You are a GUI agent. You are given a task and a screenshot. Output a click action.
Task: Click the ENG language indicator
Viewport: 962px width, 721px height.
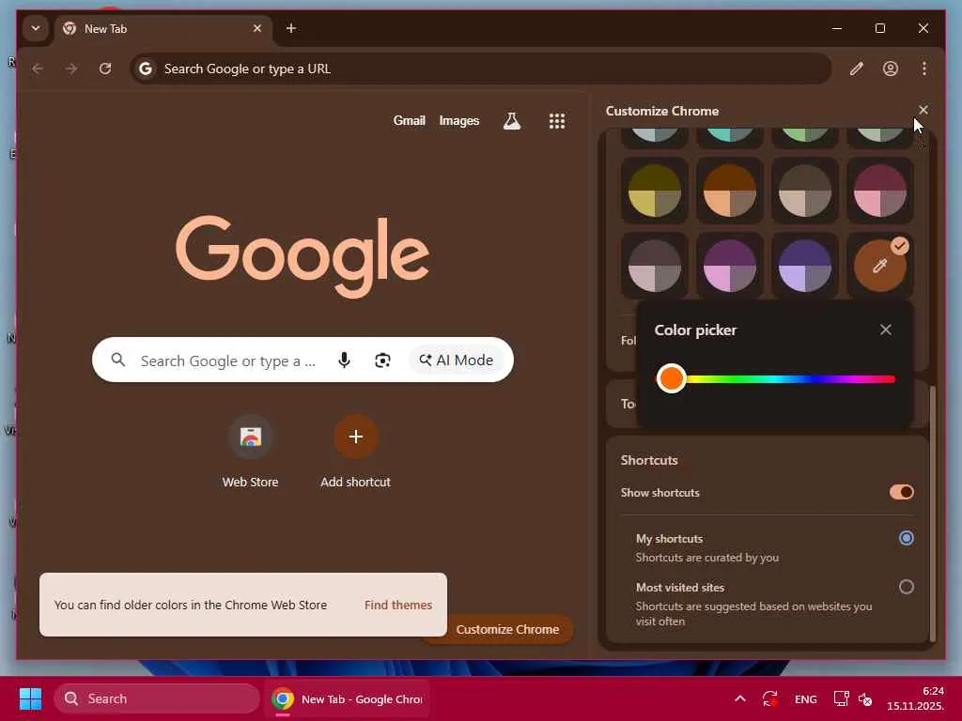coord(805,698)
